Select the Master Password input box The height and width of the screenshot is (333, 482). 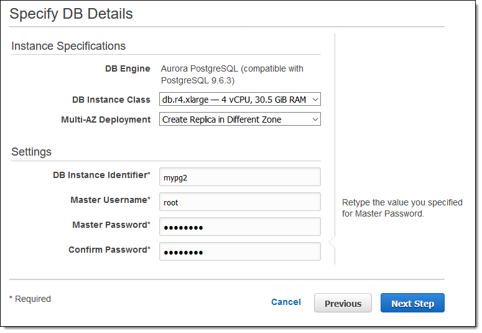tap(240, 227)
